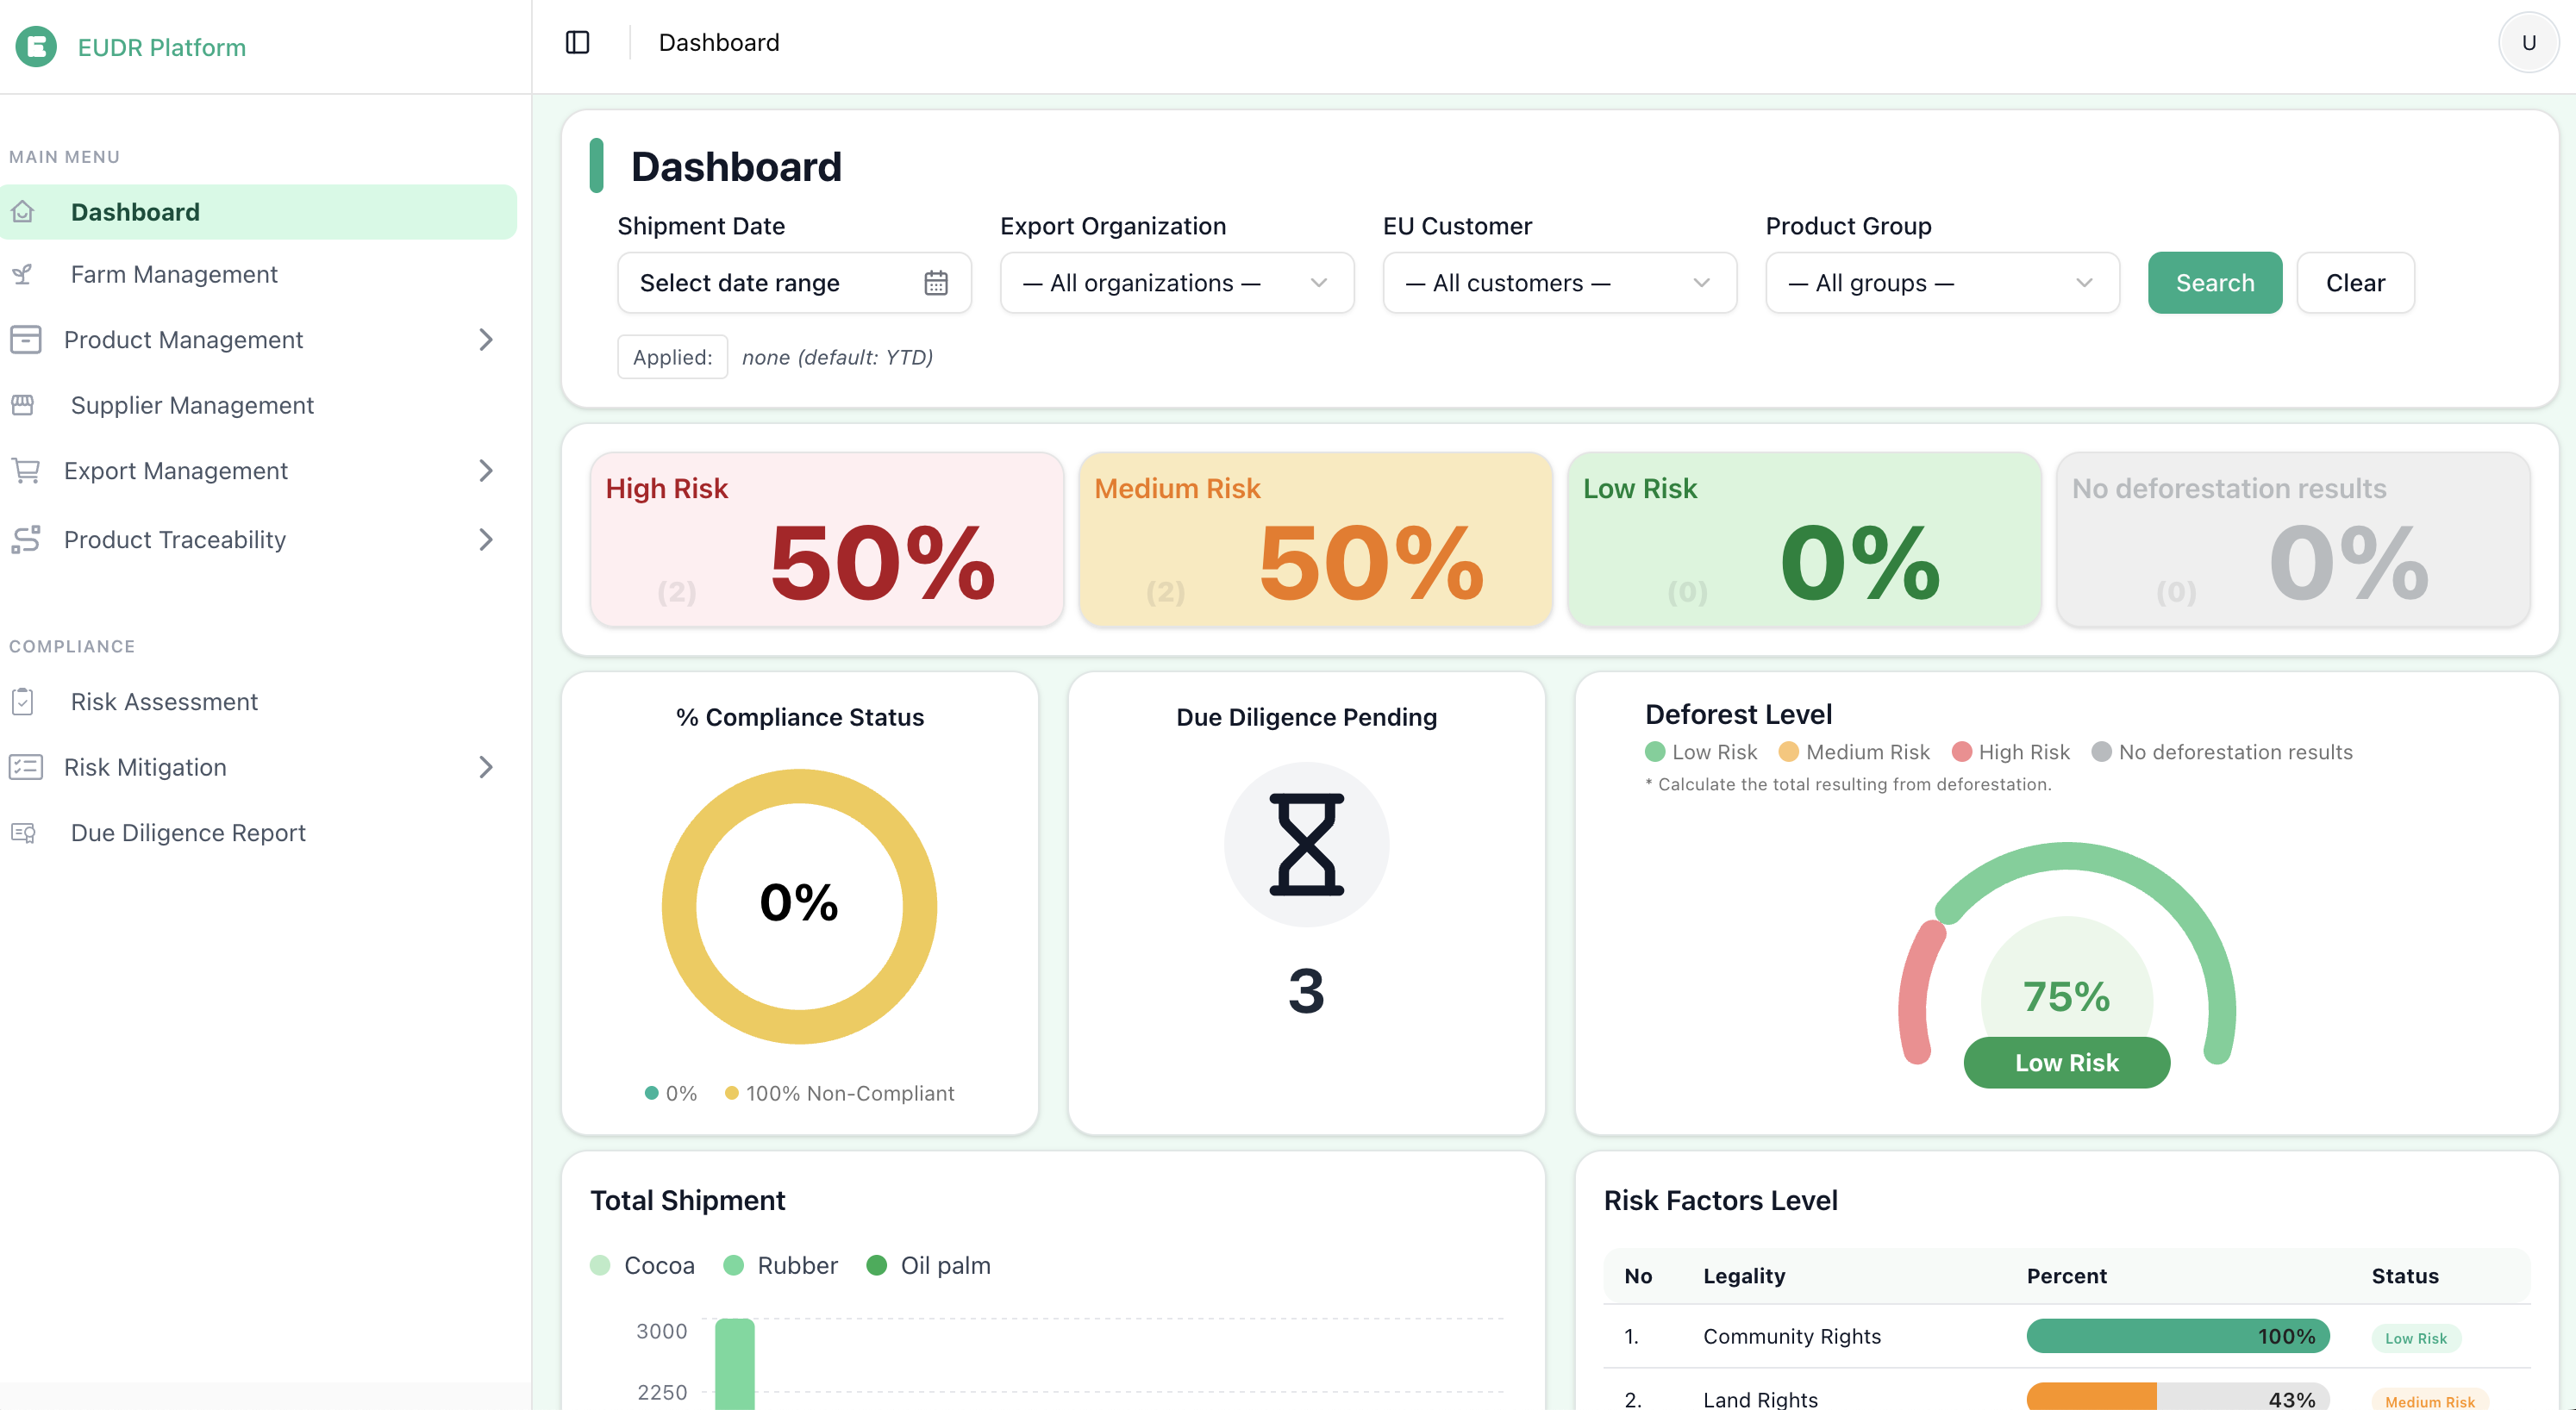
Task: Click the Supplier Management store icon
Action: 23,405
